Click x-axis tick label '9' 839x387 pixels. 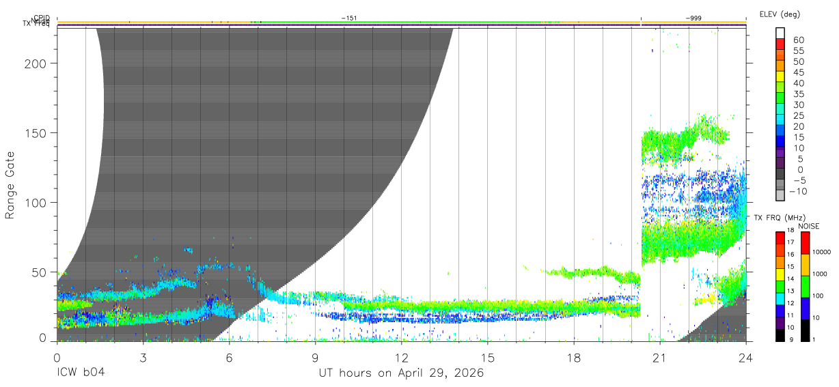(x=315, y=358)
